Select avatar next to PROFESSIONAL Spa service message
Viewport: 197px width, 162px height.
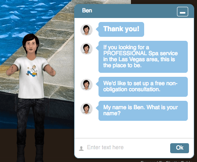tap(86, 49)
